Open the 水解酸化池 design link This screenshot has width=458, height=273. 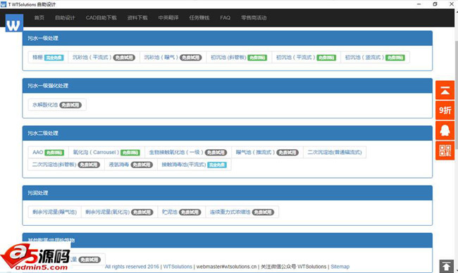tap(57, 105)
